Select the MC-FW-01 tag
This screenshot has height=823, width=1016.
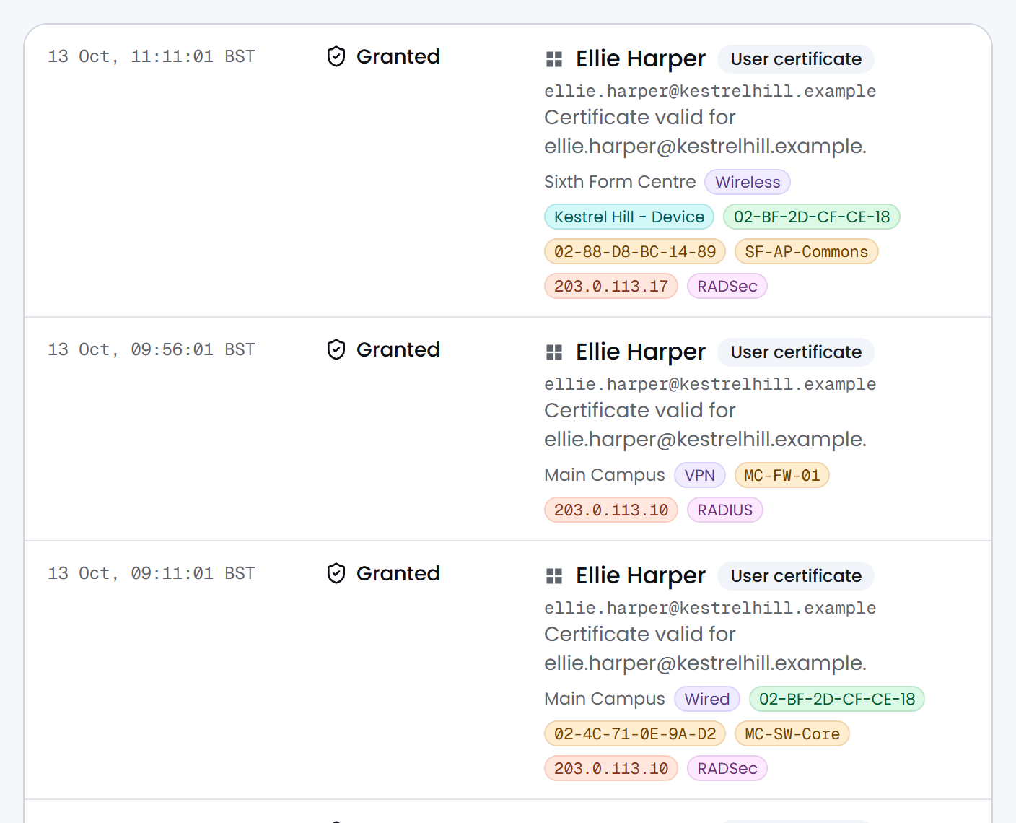pyautogui.click(x=782, y=475)
